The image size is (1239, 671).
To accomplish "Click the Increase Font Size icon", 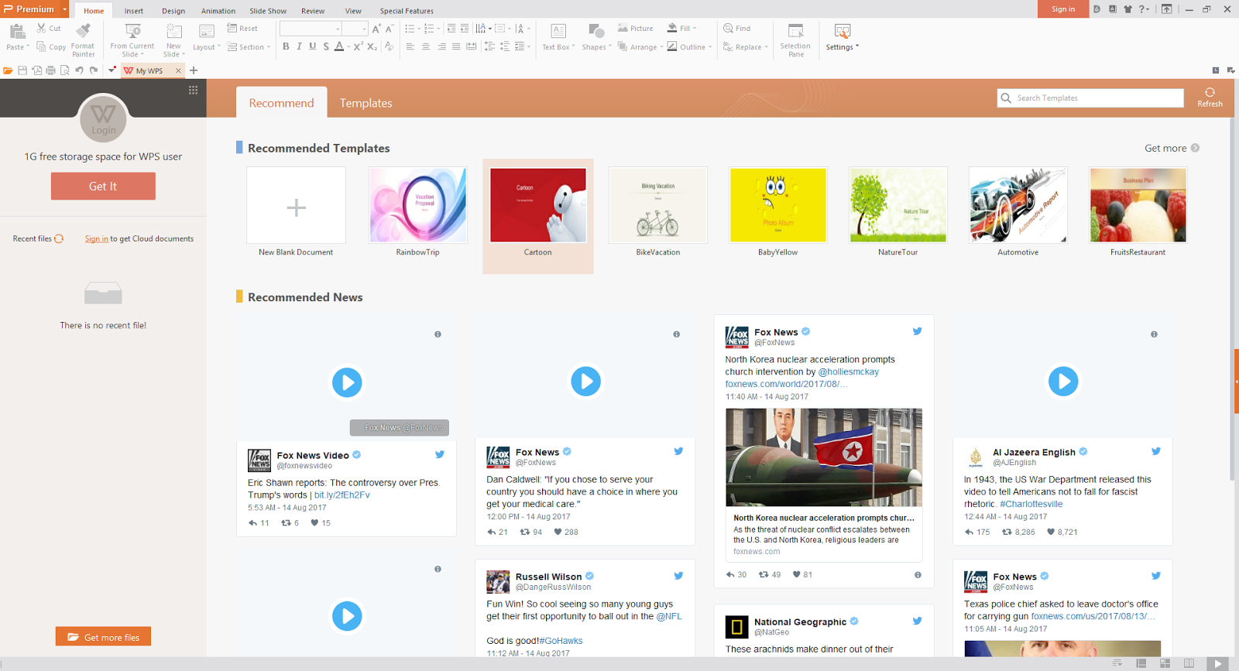I will coord(376,29).
